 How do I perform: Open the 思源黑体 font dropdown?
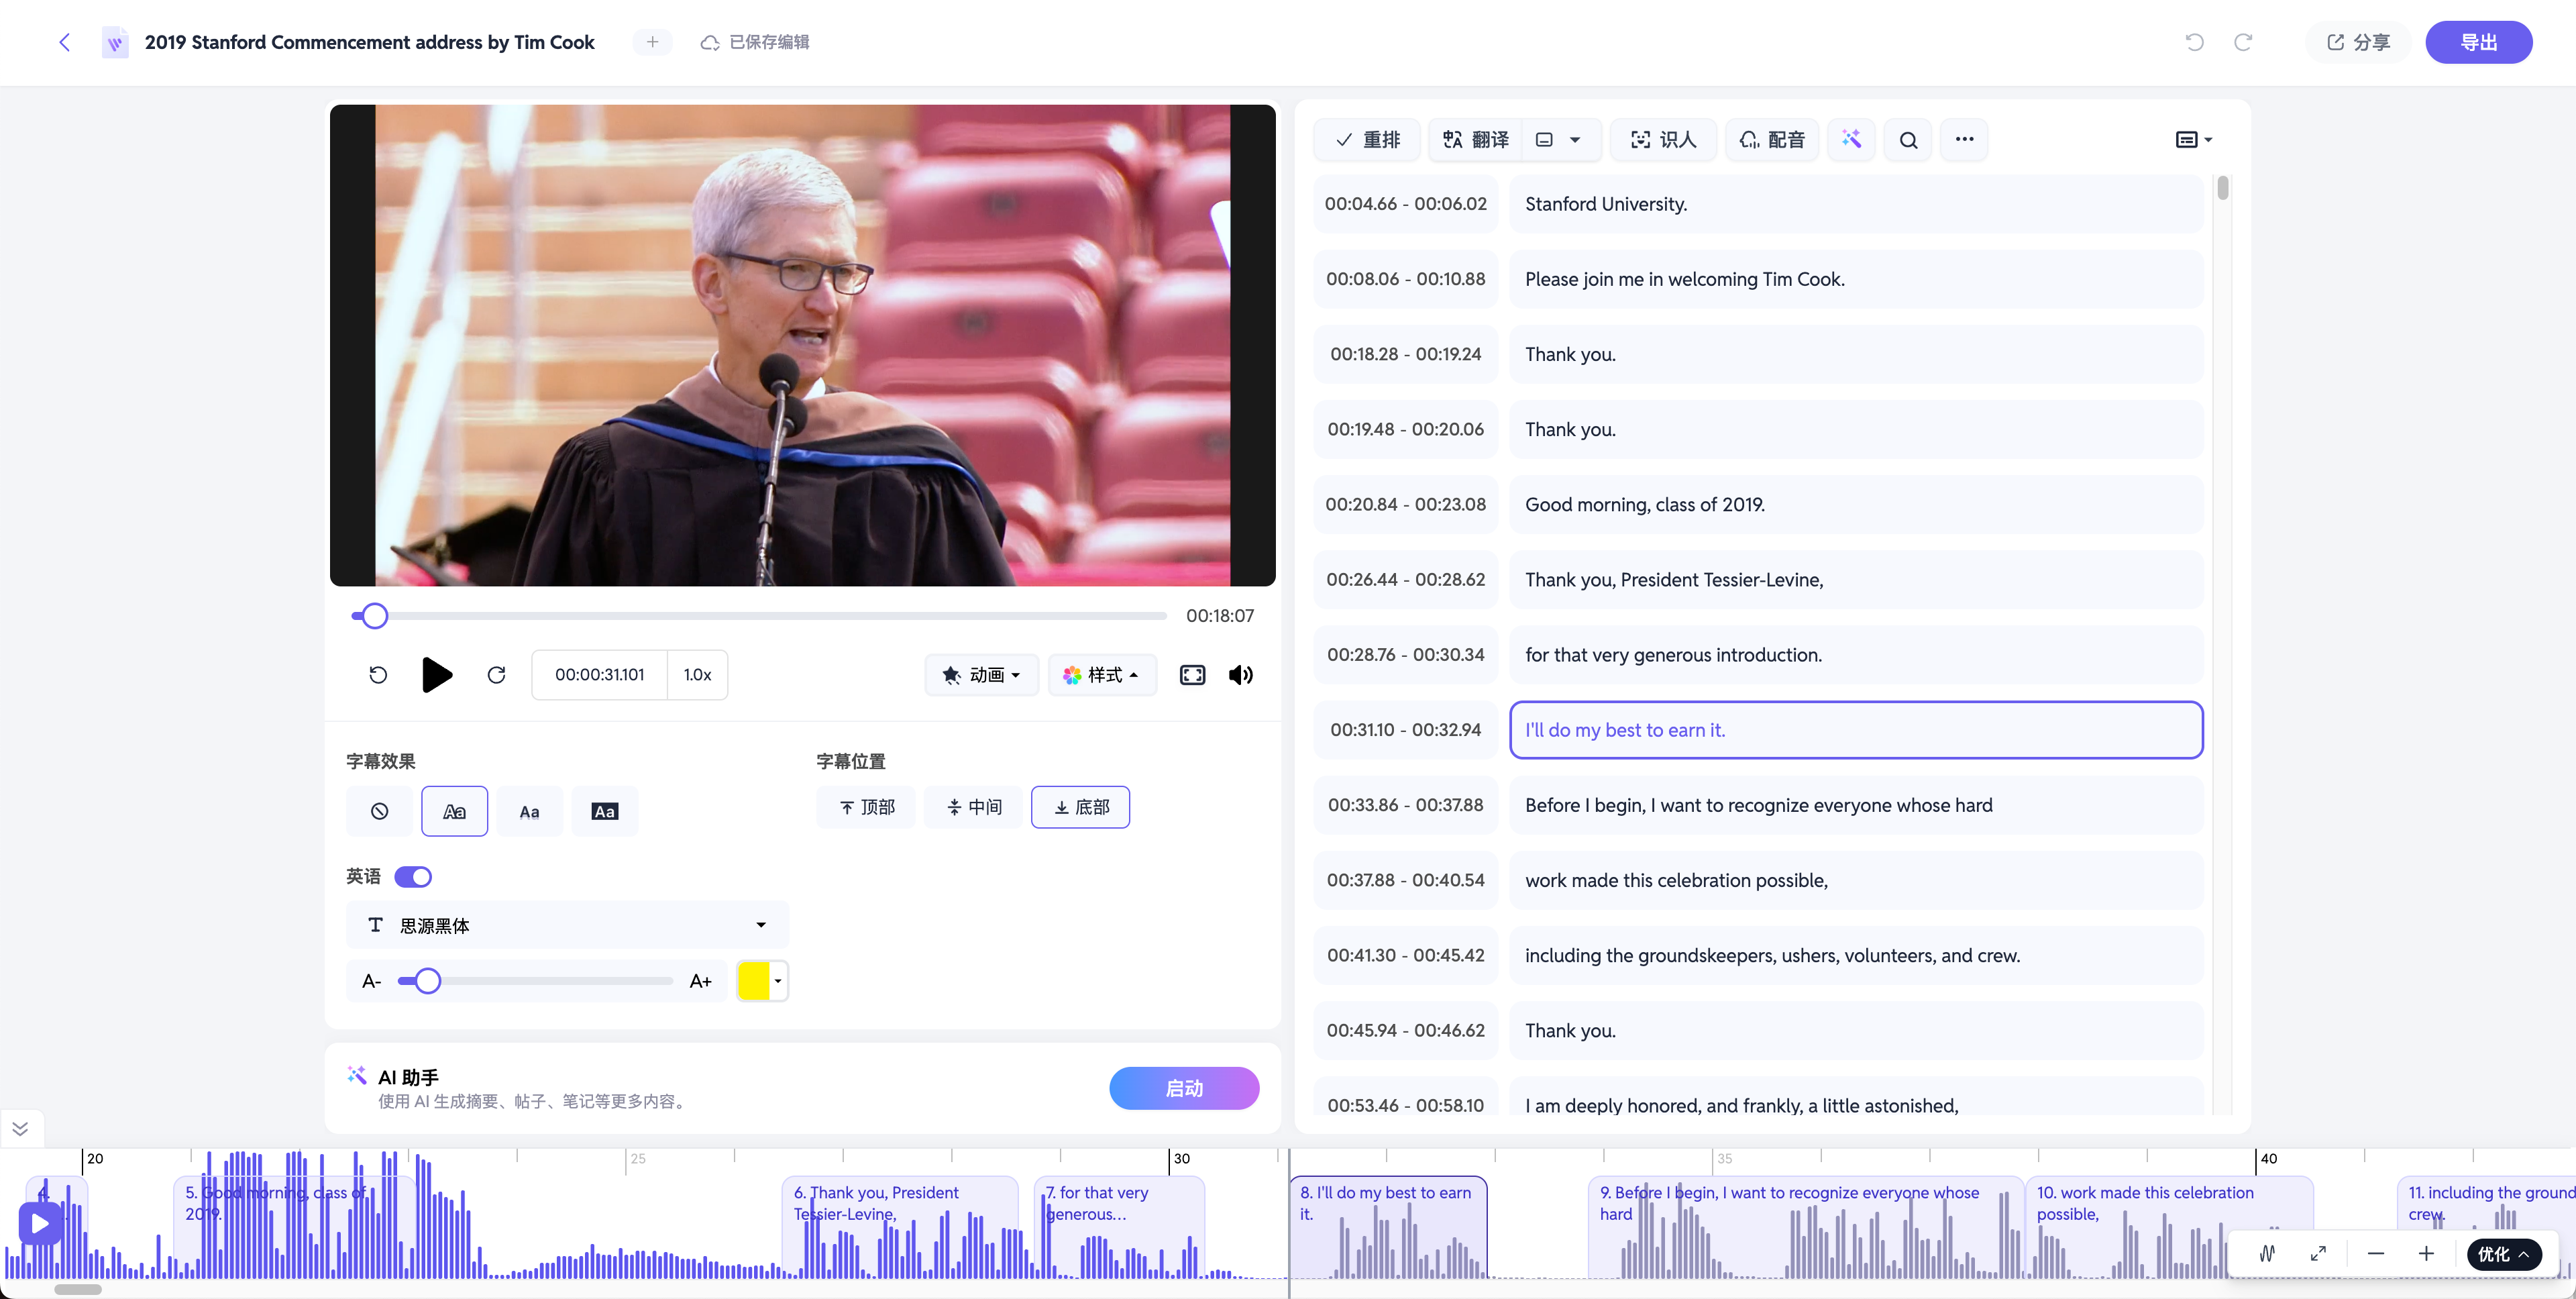click(x=567, y=925)
